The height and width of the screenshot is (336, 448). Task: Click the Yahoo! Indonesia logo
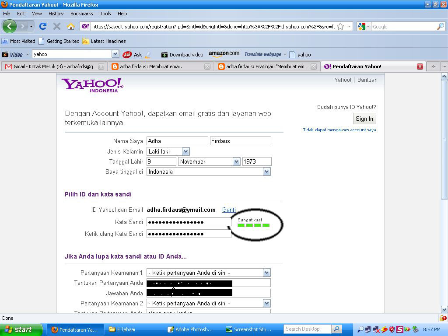click(92, 85)
